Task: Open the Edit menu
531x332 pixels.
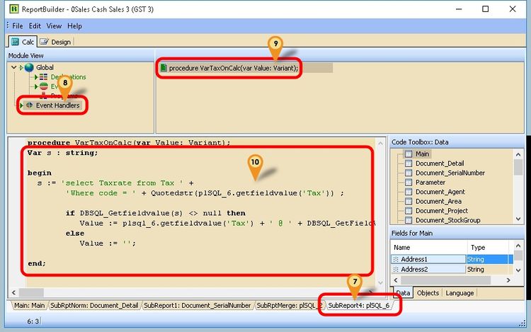Action: [35, 25]
